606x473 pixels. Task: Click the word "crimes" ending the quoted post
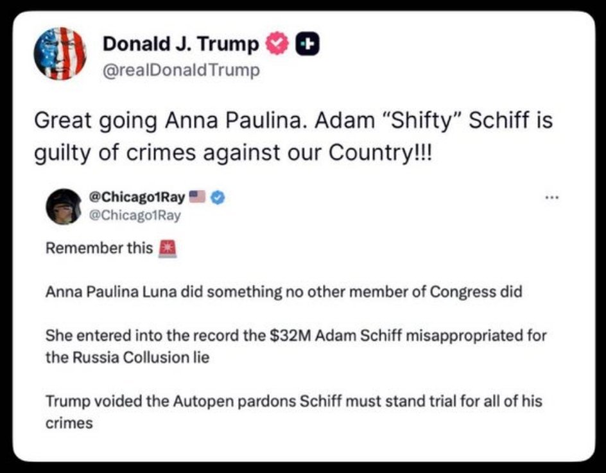[x=69, y=424]
